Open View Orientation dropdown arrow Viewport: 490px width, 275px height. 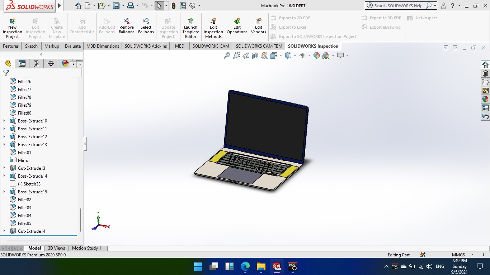[281, 56]
